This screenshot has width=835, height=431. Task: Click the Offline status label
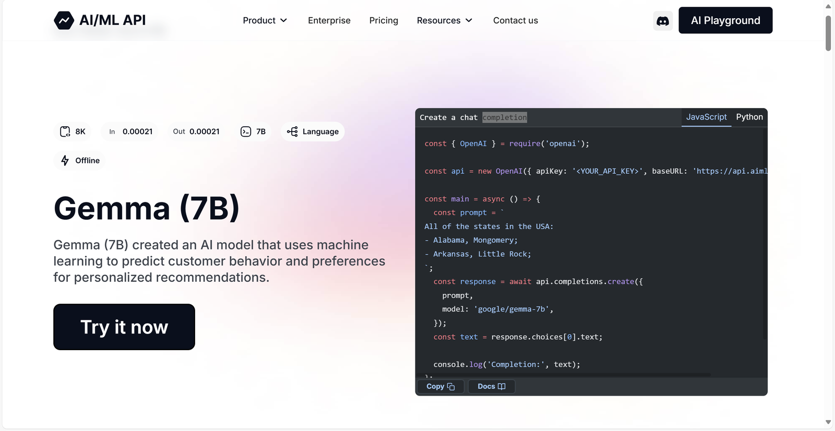click(87, 160)
